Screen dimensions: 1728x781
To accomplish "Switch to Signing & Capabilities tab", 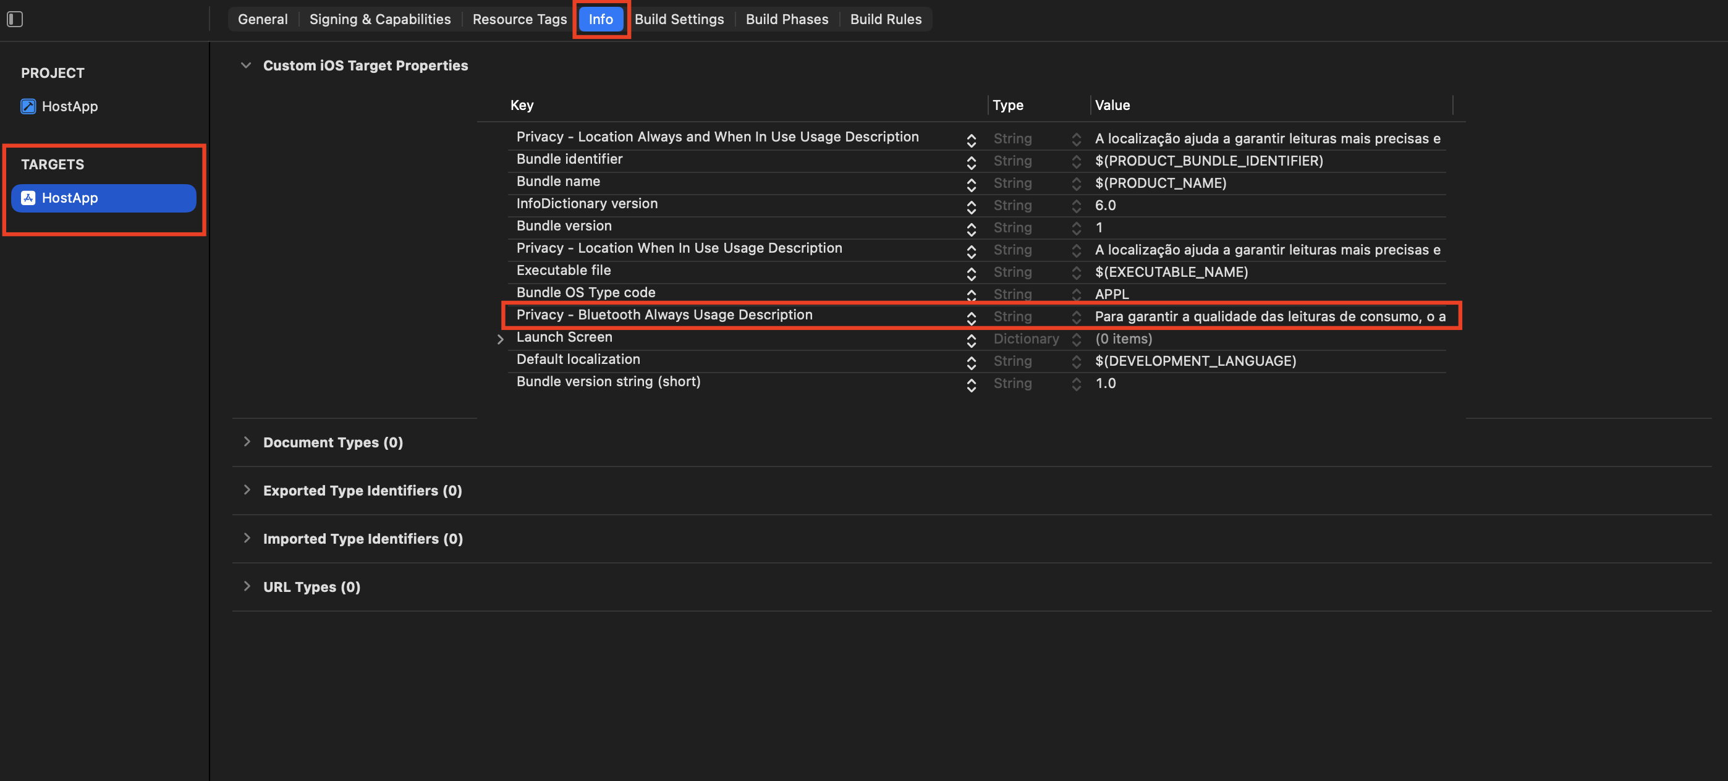I will pos(379,19).
